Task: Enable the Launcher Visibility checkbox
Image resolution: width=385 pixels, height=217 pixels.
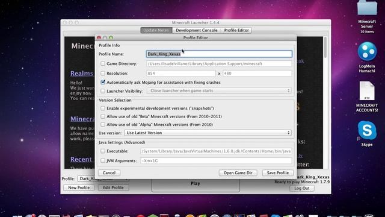Action: tap(103, 91)
